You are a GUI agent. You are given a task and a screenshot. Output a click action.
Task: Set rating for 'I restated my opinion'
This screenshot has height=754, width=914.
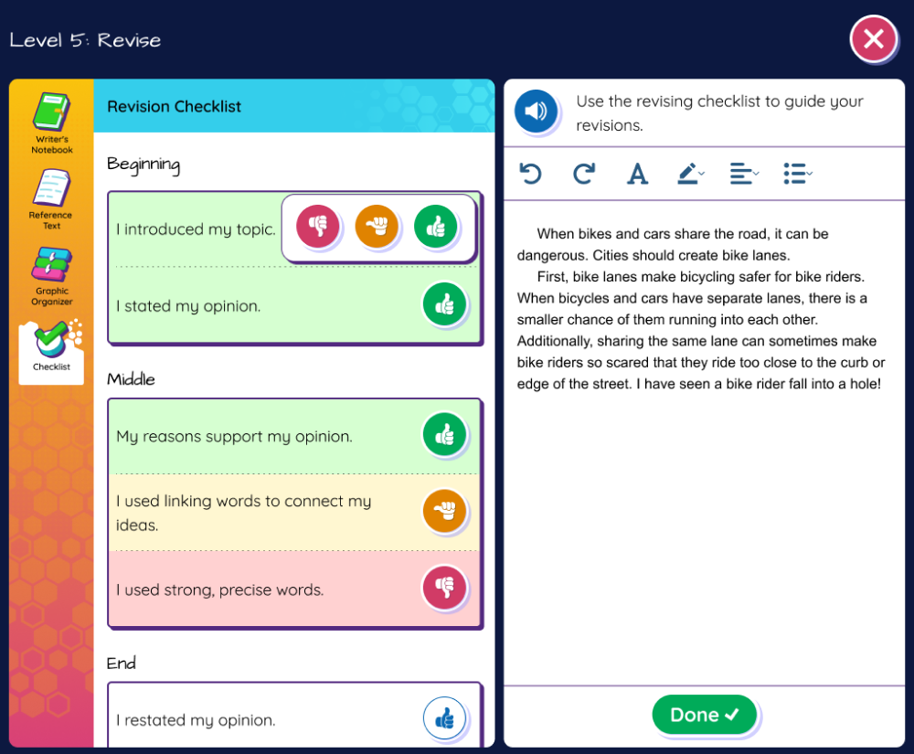[x=444, y=719]
